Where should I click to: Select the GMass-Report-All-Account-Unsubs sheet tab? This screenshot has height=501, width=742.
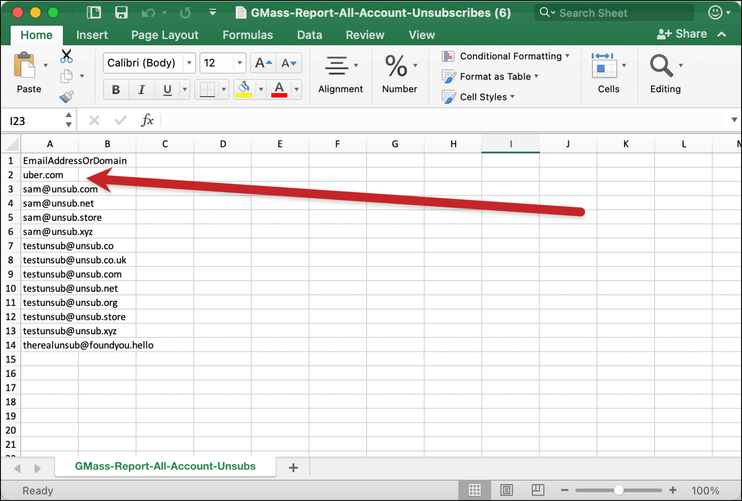(x=165, y=466)
